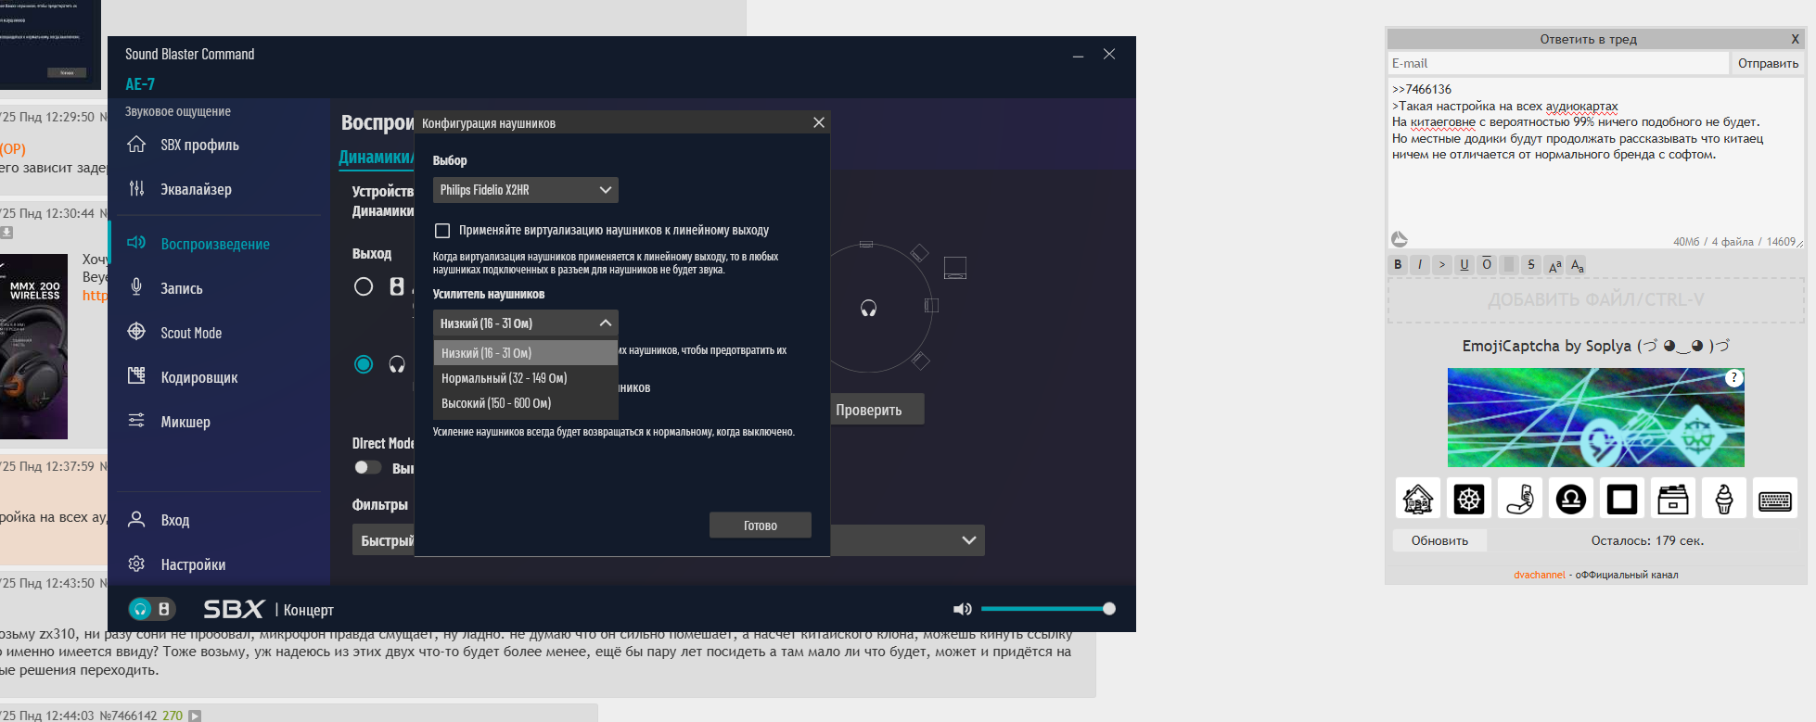This screenshot has width=1816, height=722.
Task: Insert quote mark with the > button
Action: tap(1442, 264)
